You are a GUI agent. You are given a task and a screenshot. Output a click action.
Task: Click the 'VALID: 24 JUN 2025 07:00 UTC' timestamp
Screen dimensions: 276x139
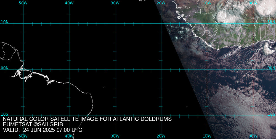[43, 130]
